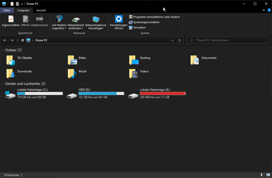The width and height of the screenshot is (272, 178).
Task: Click '774 GB frei von 930 GB' text
Action: [31, 97]
